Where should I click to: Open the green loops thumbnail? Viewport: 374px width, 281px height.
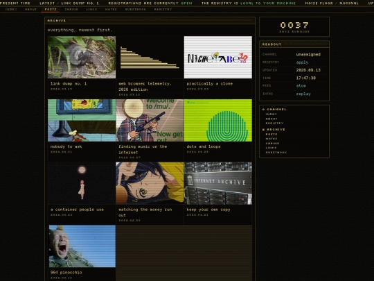[x=217, y=120]
